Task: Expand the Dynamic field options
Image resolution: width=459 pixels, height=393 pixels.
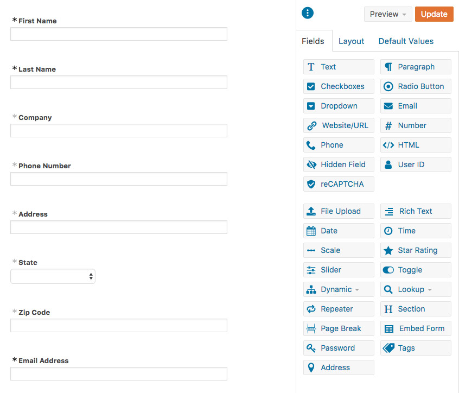Action: (339, 289)
